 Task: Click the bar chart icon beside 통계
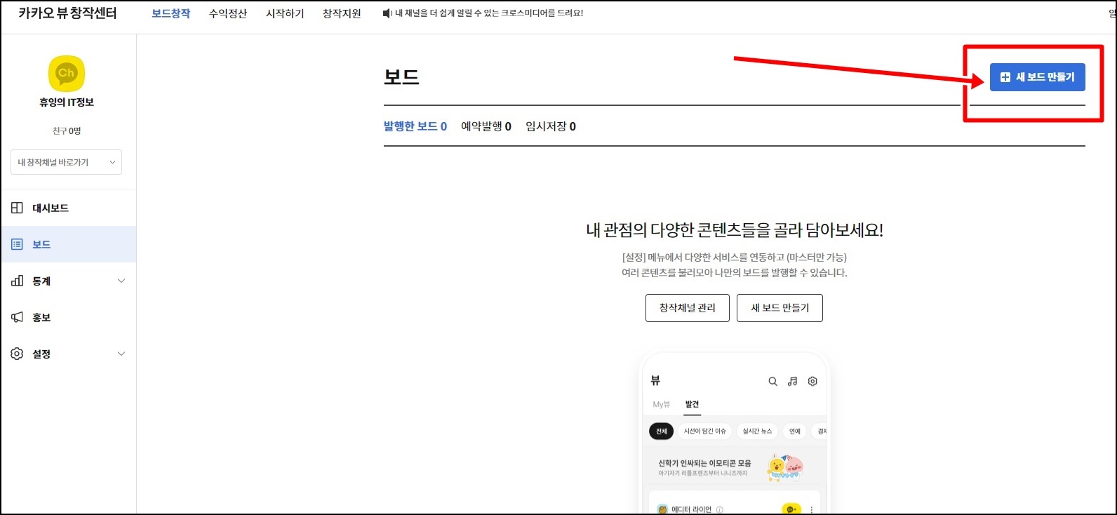point(17,281)
